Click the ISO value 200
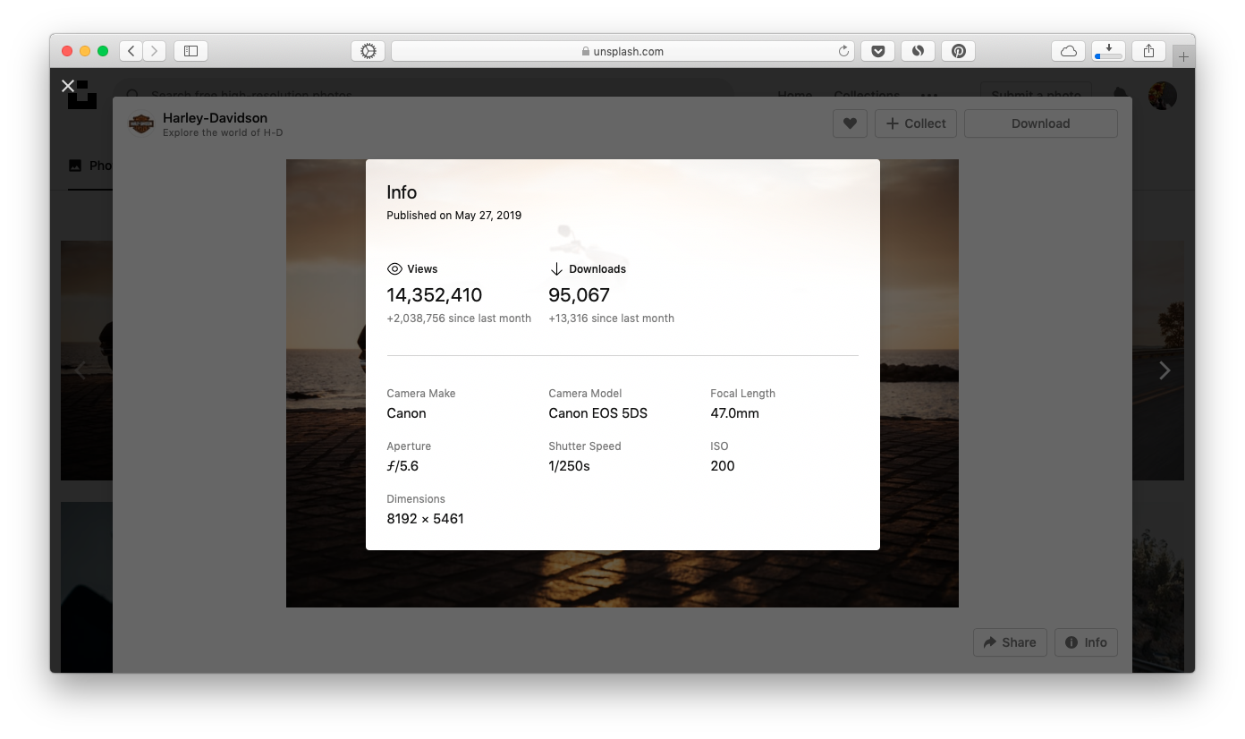 (723, 466)
